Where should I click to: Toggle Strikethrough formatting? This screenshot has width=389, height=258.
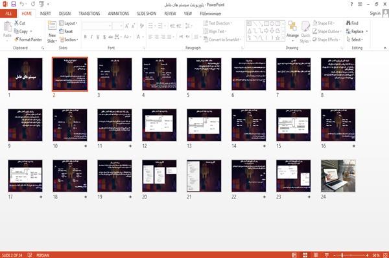click(111, 37)
